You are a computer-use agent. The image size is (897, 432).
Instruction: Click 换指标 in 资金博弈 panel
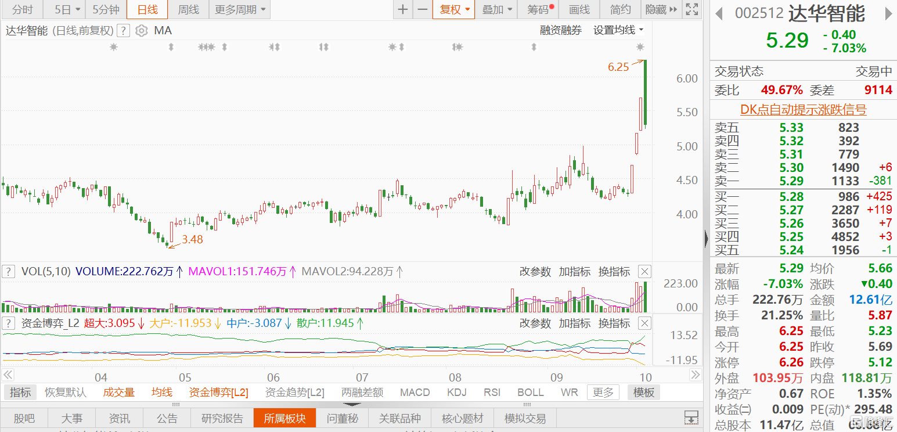pos(614,323)
